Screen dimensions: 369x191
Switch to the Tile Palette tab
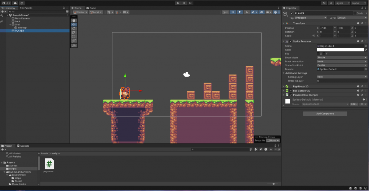click(x=26, y=8)
